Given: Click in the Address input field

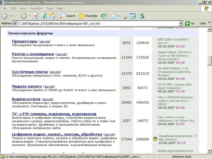Looking at the screenshot, I should (98, 23).
